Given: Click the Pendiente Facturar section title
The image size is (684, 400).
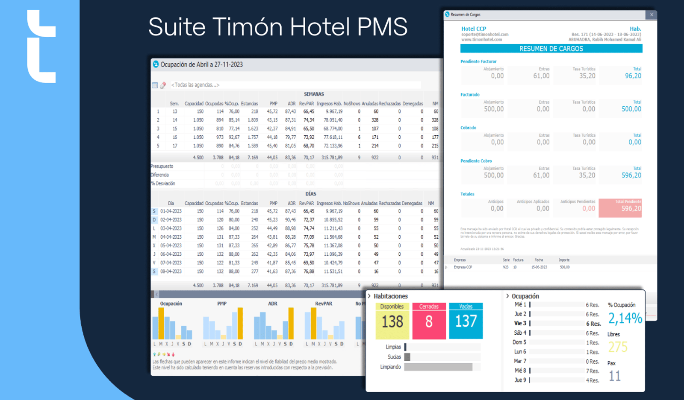Looking at the screenshot, I should (478, 61).
